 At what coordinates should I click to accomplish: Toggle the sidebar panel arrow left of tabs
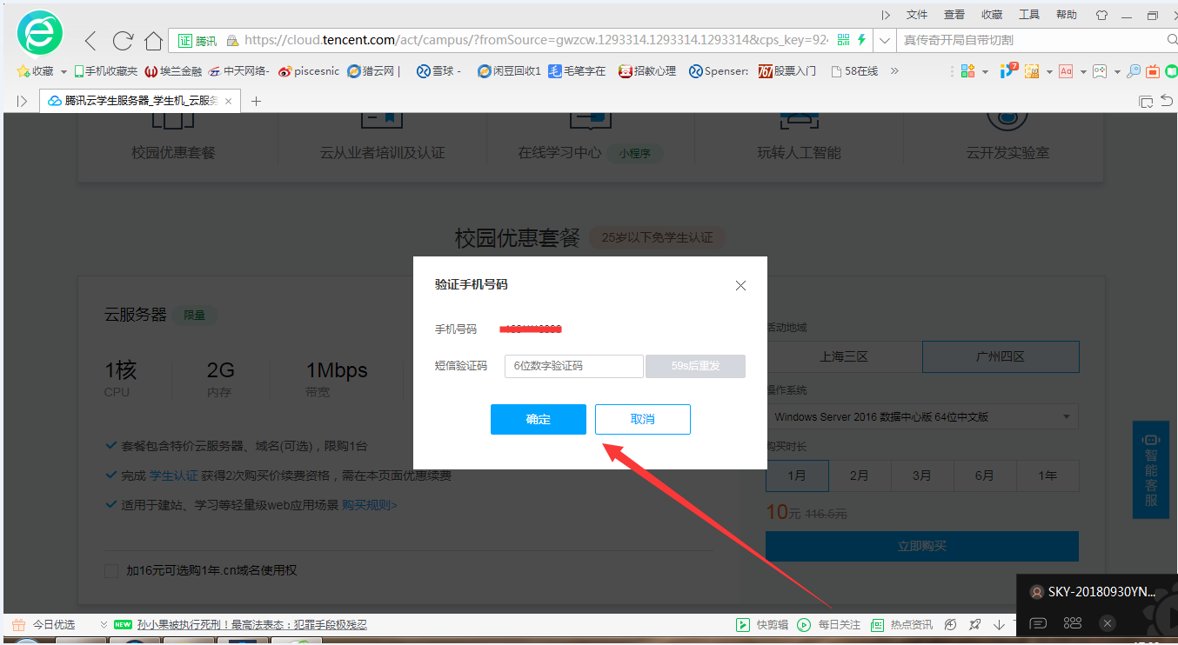click(x=22, y=102)
